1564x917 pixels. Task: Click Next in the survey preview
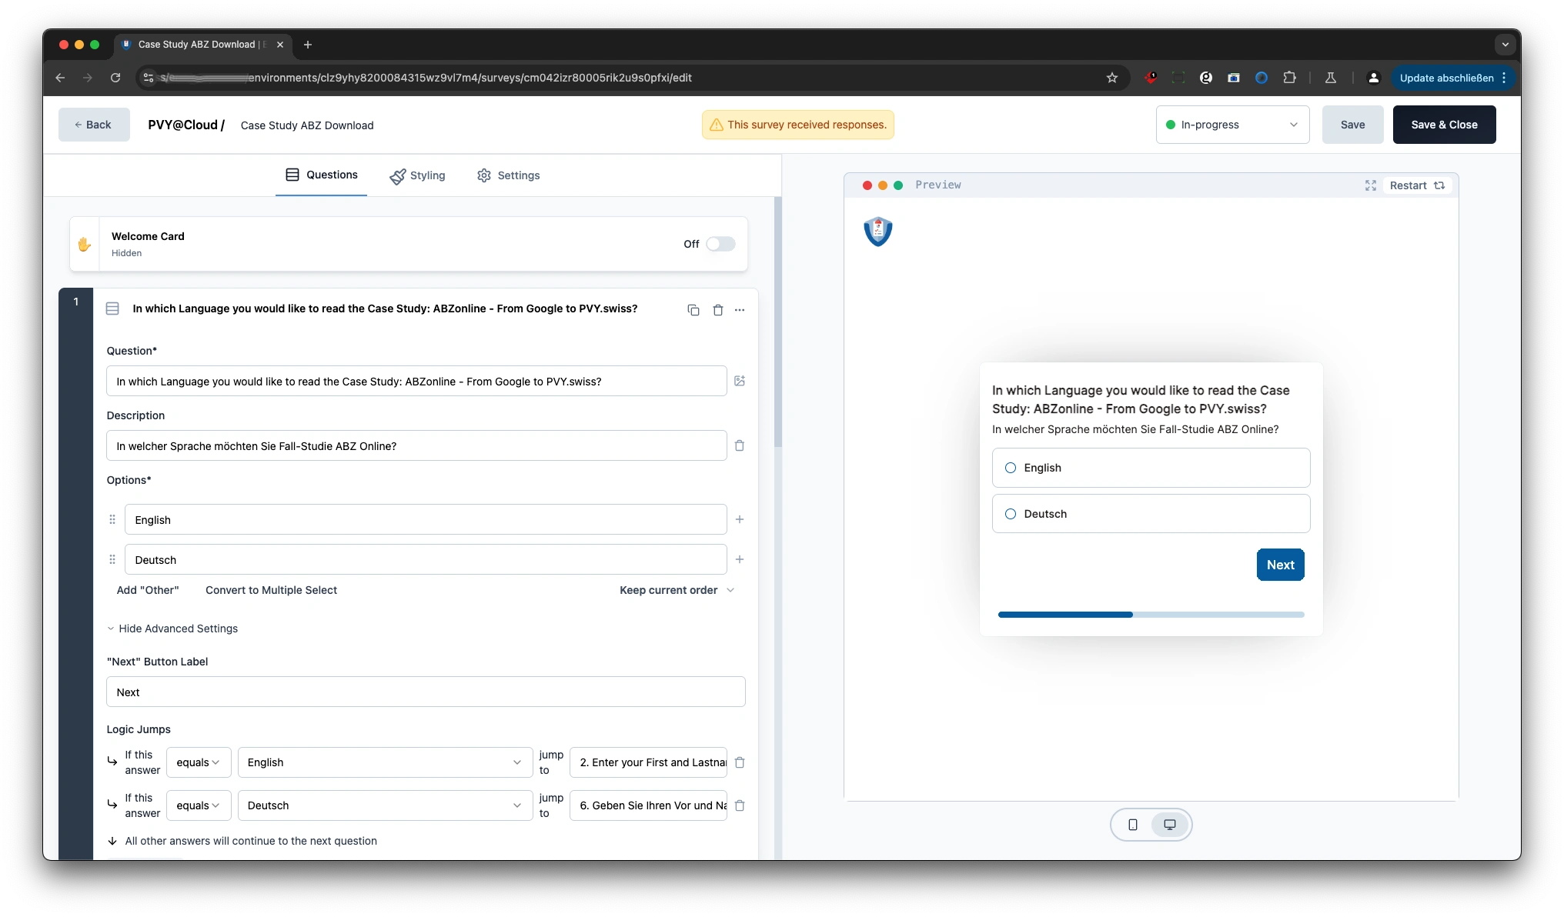1280,565
